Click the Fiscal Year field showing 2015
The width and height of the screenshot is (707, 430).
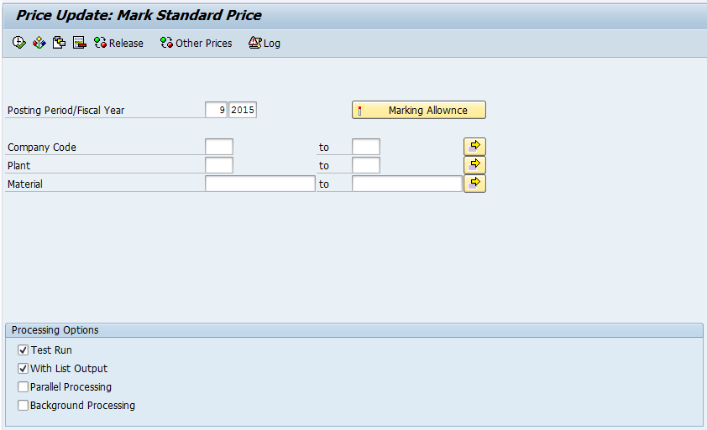[x=243, y=110]
